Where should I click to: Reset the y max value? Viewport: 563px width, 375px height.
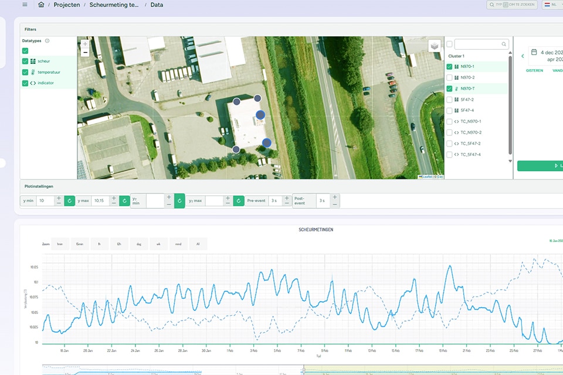tap(124, 200)
